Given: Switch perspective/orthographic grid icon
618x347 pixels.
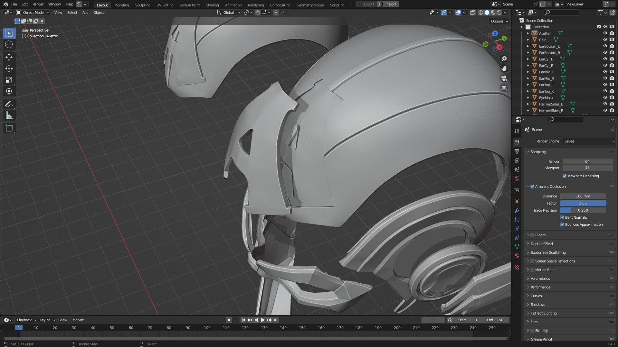Looking at the screenshot, I should tap(504, 88).
